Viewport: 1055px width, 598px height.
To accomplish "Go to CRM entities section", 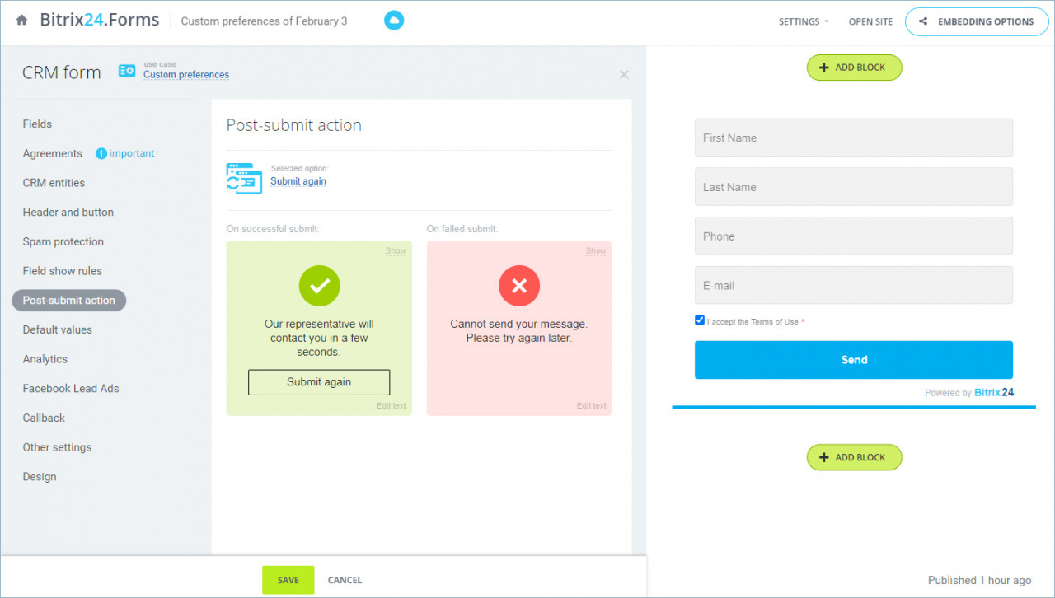I will [54, 183].
